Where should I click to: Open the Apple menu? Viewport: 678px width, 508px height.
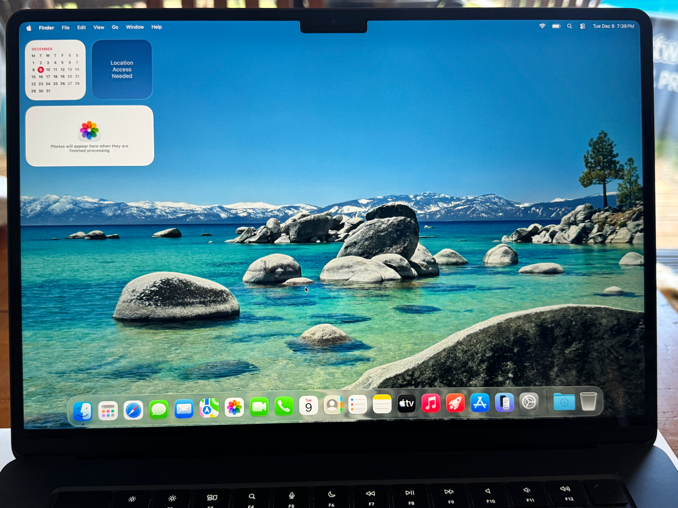[28, 27]
